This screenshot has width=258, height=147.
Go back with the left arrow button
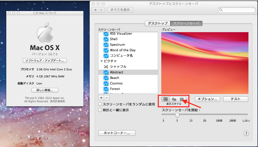(95, 10)
